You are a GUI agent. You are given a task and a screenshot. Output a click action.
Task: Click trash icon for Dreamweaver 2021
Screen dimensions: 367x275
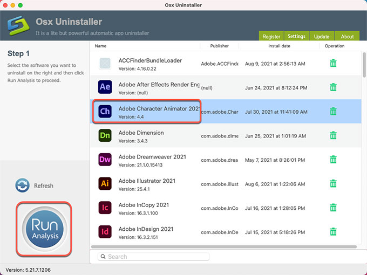click(x=333, y=160)
